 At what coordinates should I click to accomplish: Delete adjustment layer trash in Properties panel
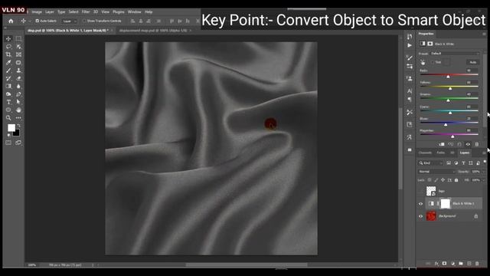point(476,144)
